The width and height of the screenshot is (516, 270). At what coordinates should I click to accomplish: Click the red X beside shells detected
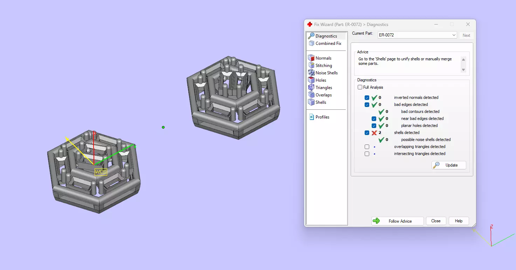tap(374, 133)
